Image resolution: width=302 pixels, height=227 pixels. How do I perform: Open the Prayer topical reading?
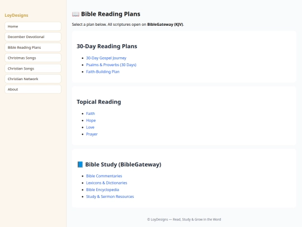click(x=92, y=134)
